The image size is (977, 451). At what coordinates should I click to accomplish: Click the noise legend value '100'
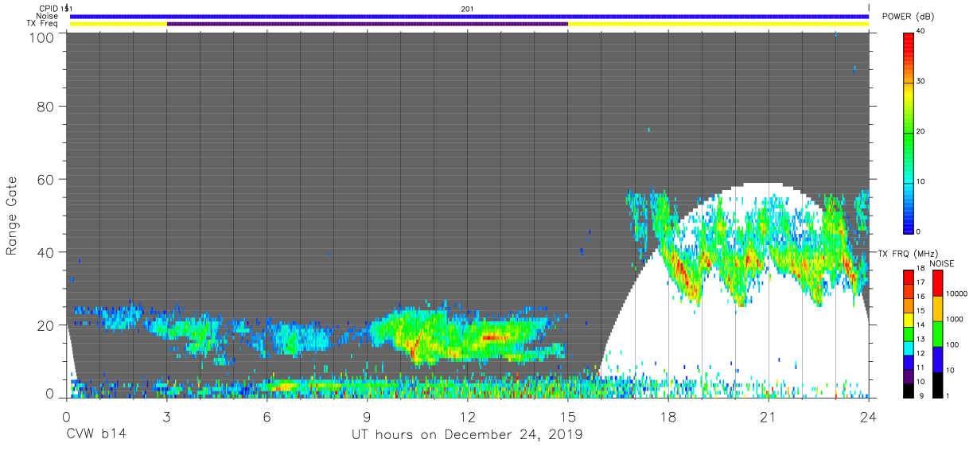[x=952, y=345]
